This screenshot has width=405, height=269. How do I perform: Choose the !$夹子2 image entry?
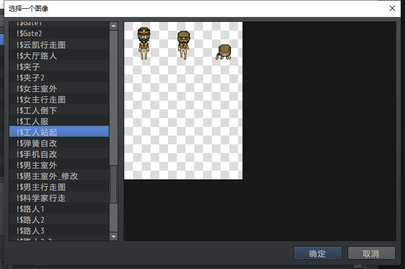[x=59, y=78]
